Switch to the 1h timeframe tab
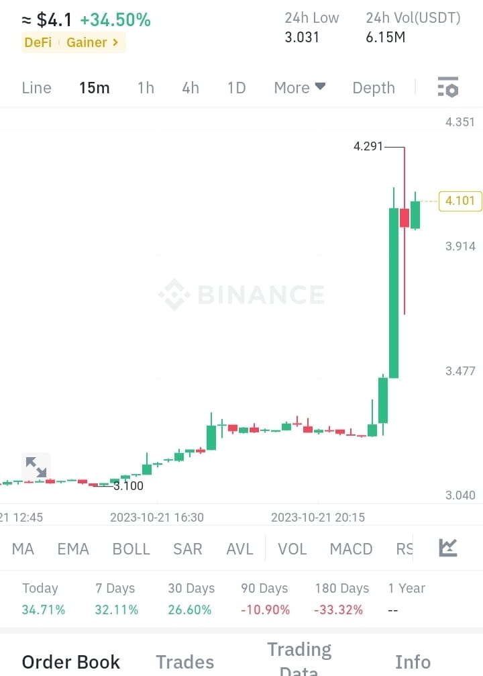Image resolution: width=483 pixels, height=676 pixels. click(x=146, y=87)
